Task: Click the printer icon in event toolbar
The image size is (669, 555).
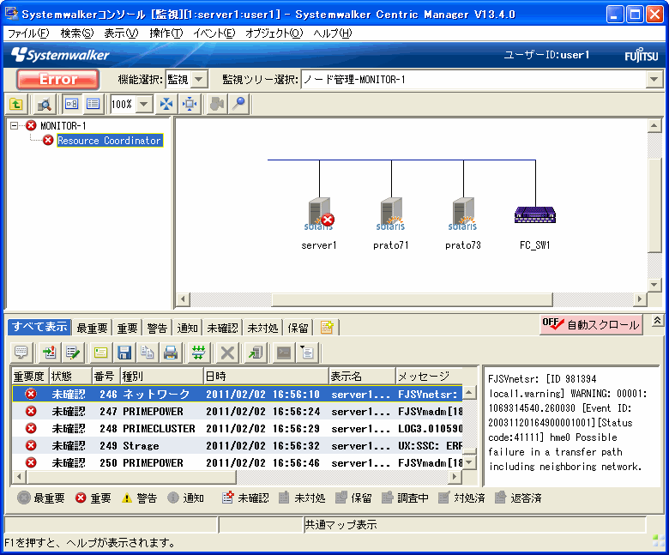Action: pyautogui.click(x=171, y=353)
